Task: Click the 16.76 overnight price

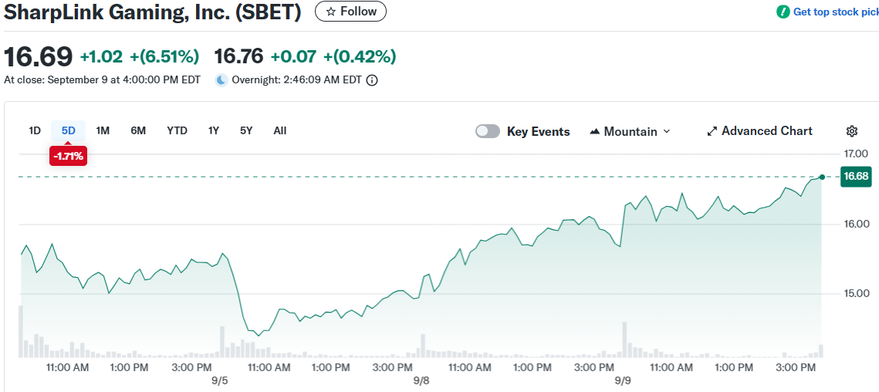Action: [238, 56]
